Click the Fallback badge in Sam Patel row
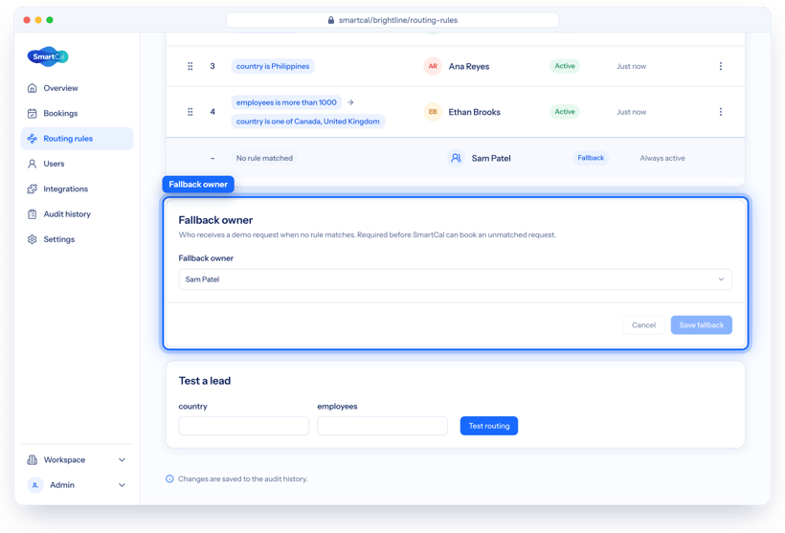Viewport: 785px width, 533px height. [591, 158]
